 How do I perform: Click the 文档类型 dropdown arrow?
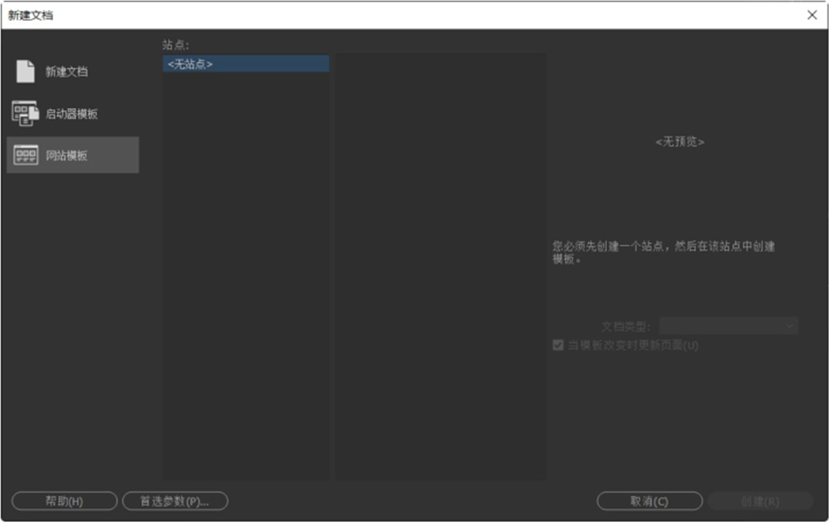790,326
